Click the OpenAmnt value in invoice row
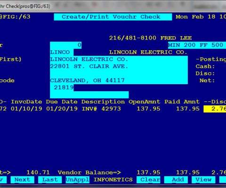Image resolution: width=226 pixels, height=188 pixels. tap(148, 109)
